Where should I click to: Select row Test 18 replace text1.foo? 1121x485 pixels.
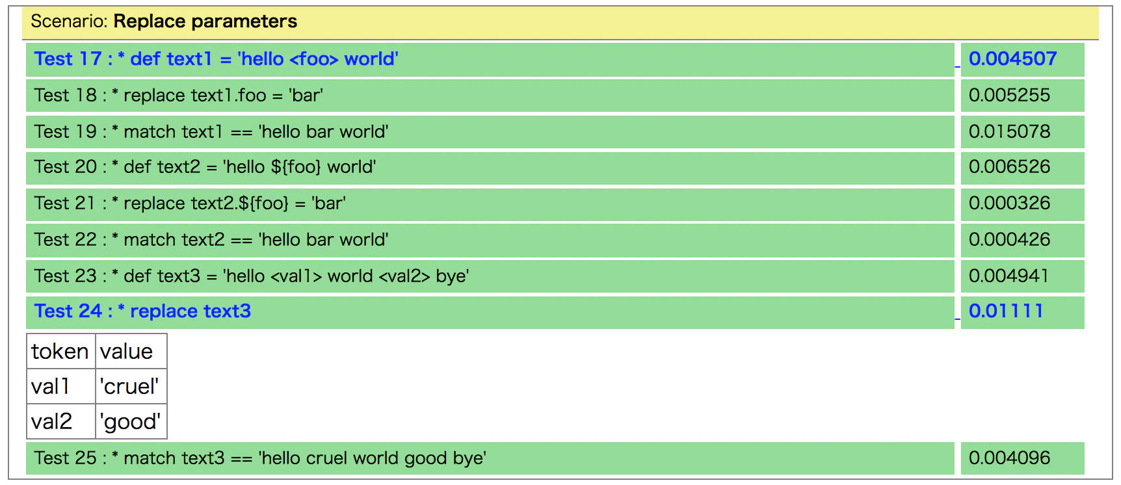point(490,96)
